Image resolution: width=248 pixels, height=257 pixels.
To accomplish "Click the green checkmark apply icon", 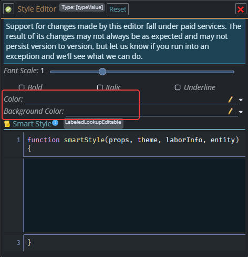I will coord(8,9).
